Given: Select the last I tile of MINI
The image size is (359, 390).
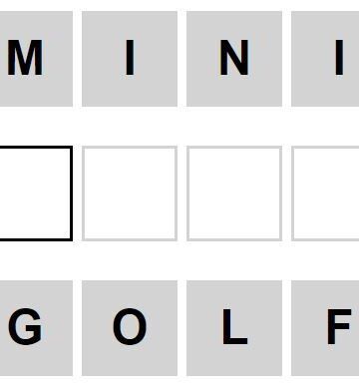Looking at the screenshot, I should click(325, 59).
